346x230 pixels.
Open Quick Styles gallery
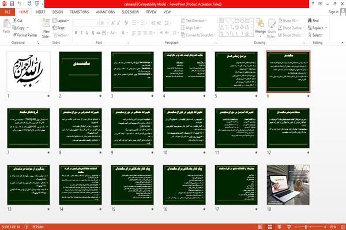click(x=272, y=28)
